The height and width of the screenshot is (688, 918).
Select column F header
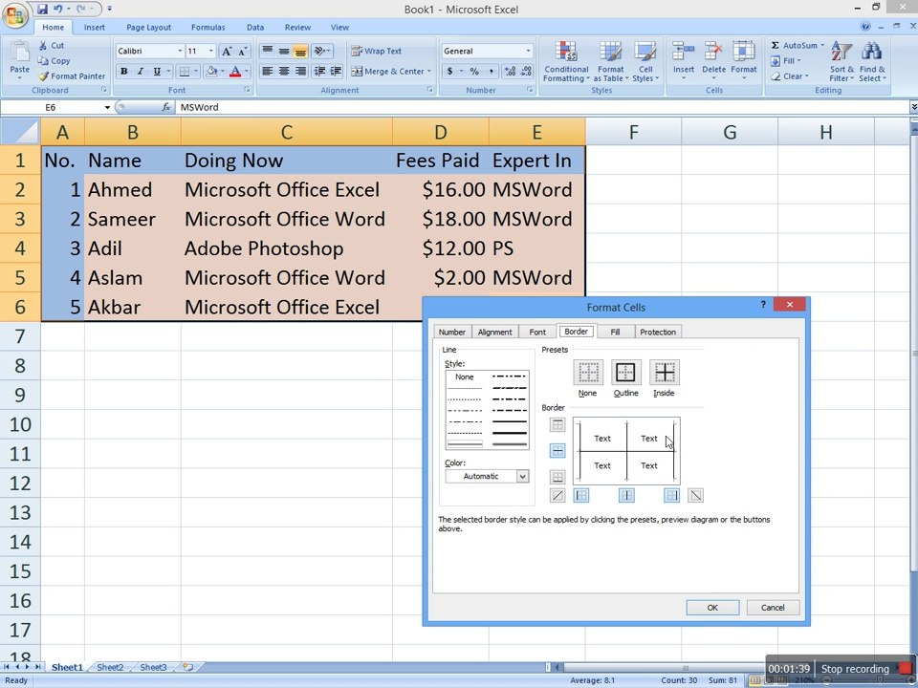[x=633, y=132]
